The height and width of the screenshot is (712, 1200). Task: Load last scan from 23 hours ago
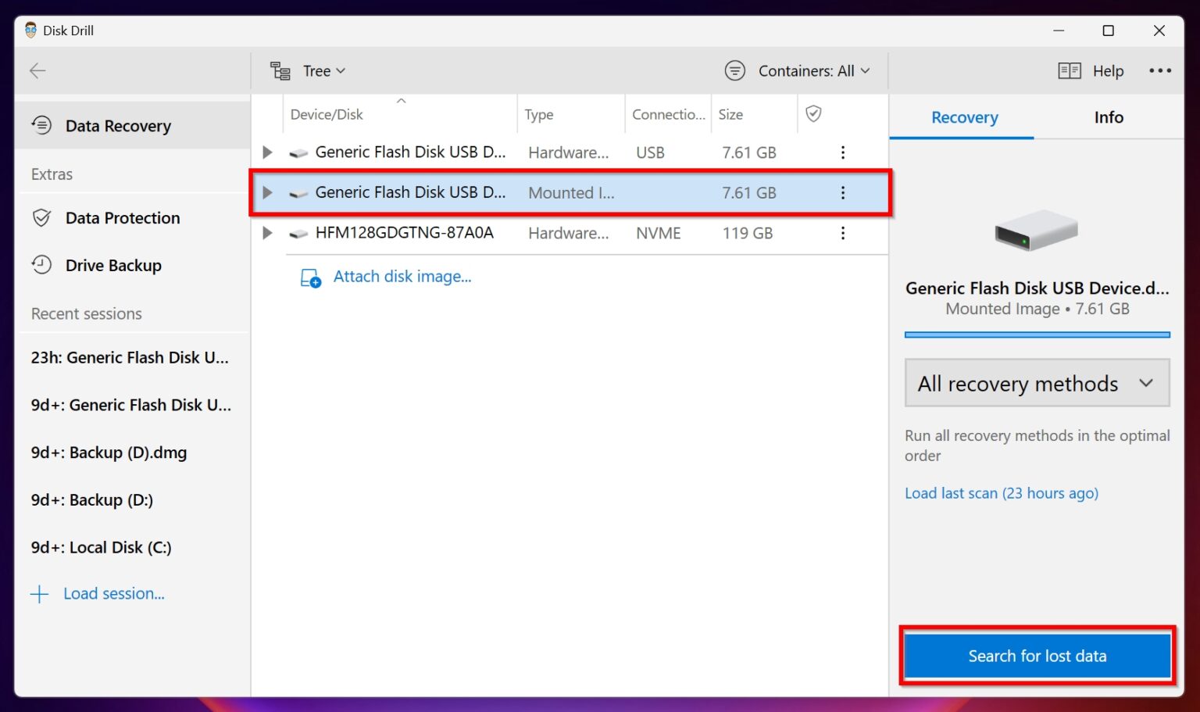pos(1001,493)
